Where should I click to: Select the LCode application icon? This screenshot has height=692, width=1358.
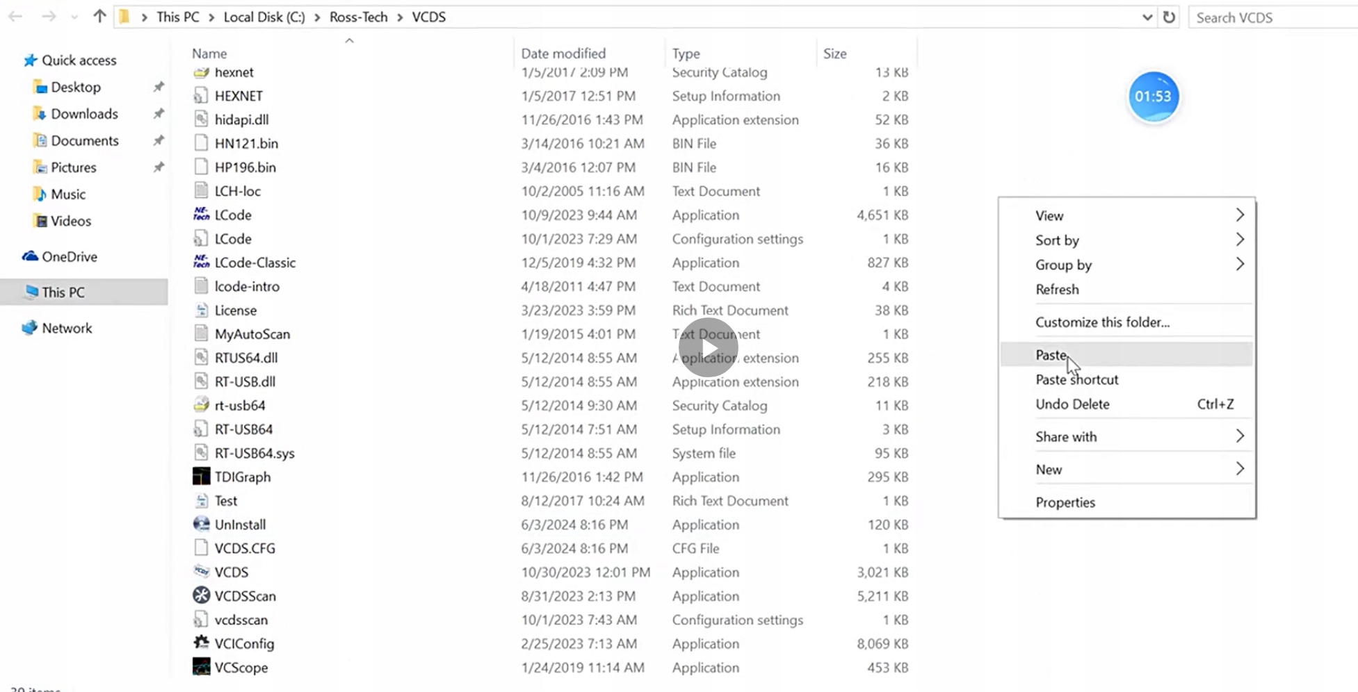201,215
